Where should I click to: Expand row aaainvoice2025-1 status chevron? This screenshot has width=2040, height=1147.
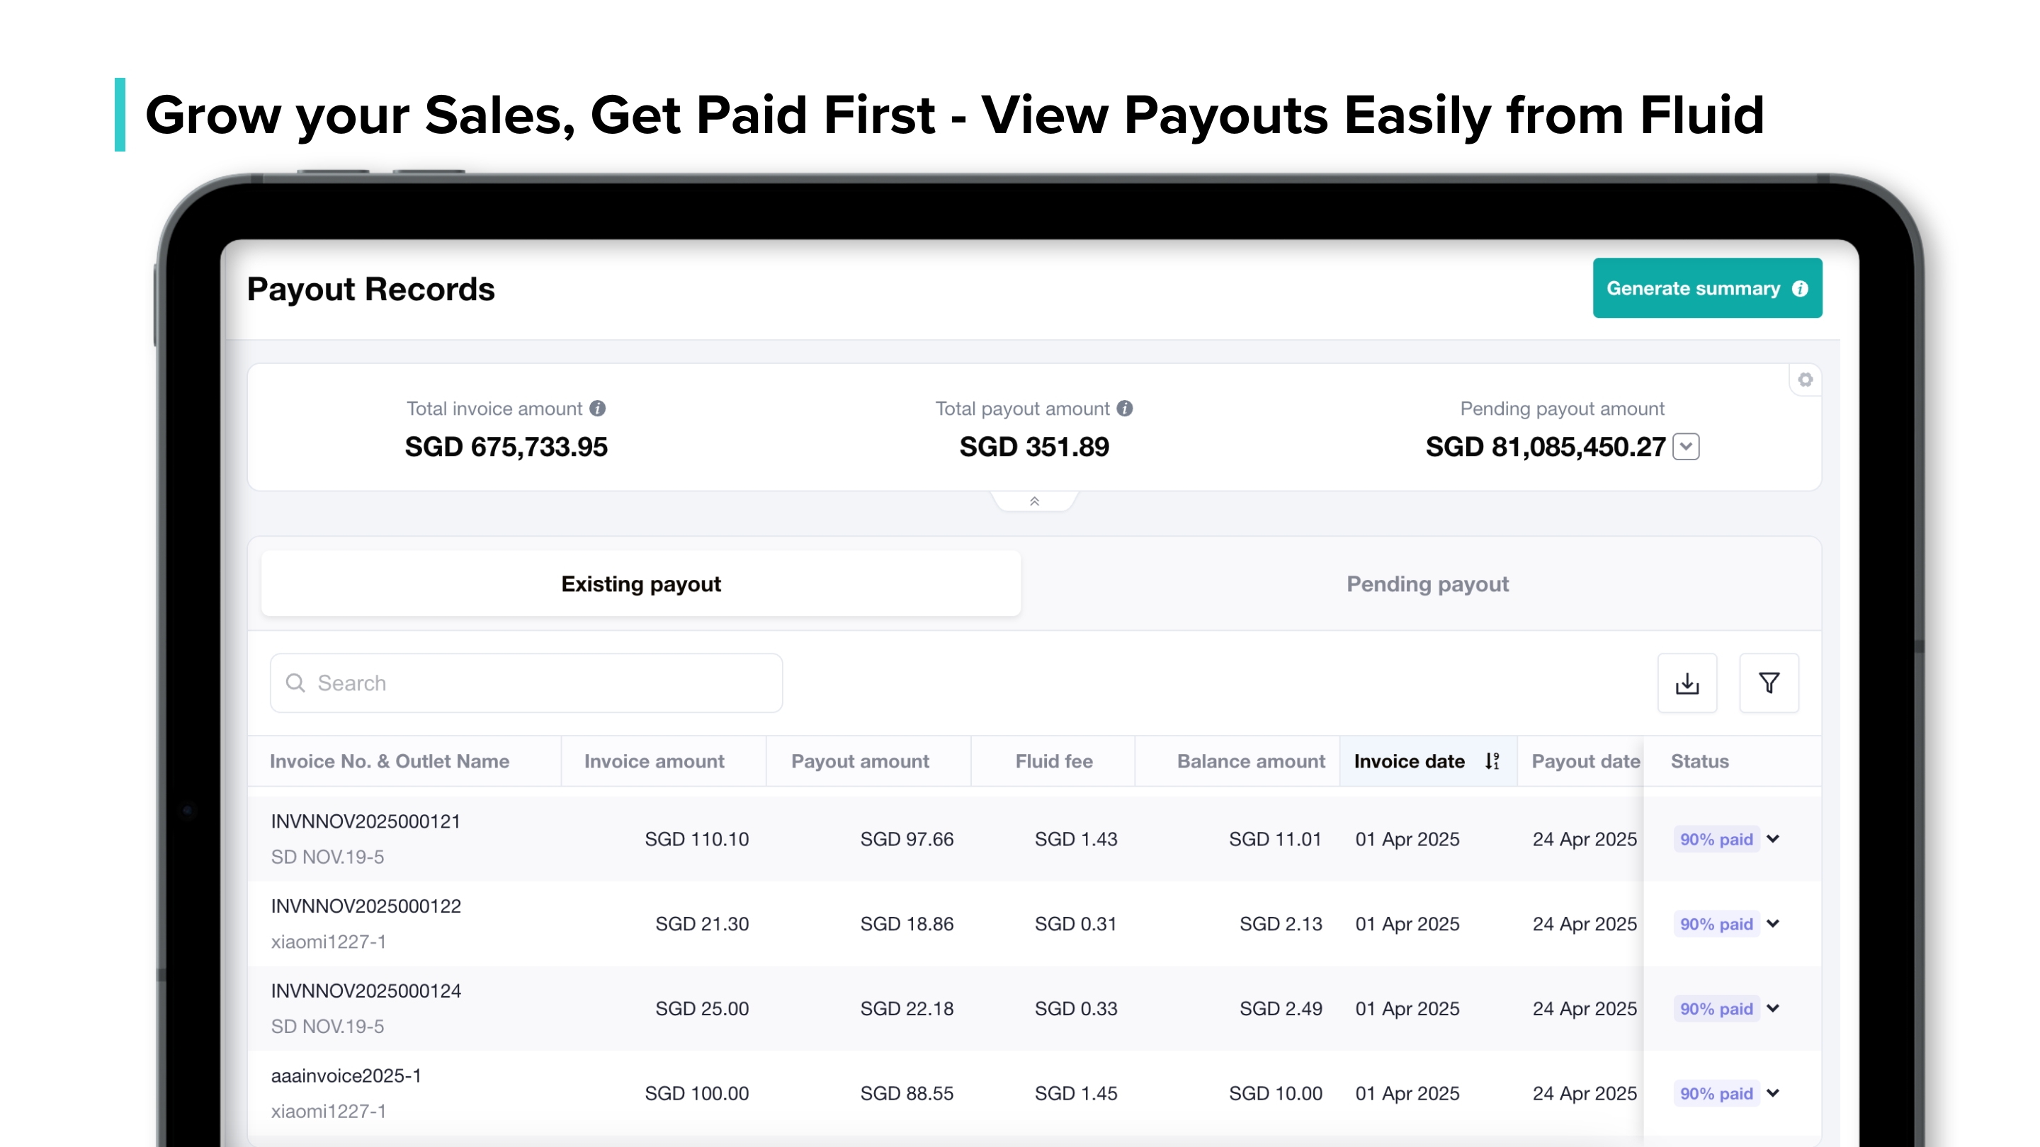pyautogui.click(x=1773, y=1093)
